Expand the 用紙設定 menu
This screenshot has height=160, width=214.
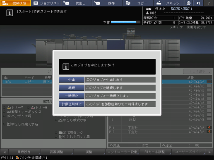[24, 152]
